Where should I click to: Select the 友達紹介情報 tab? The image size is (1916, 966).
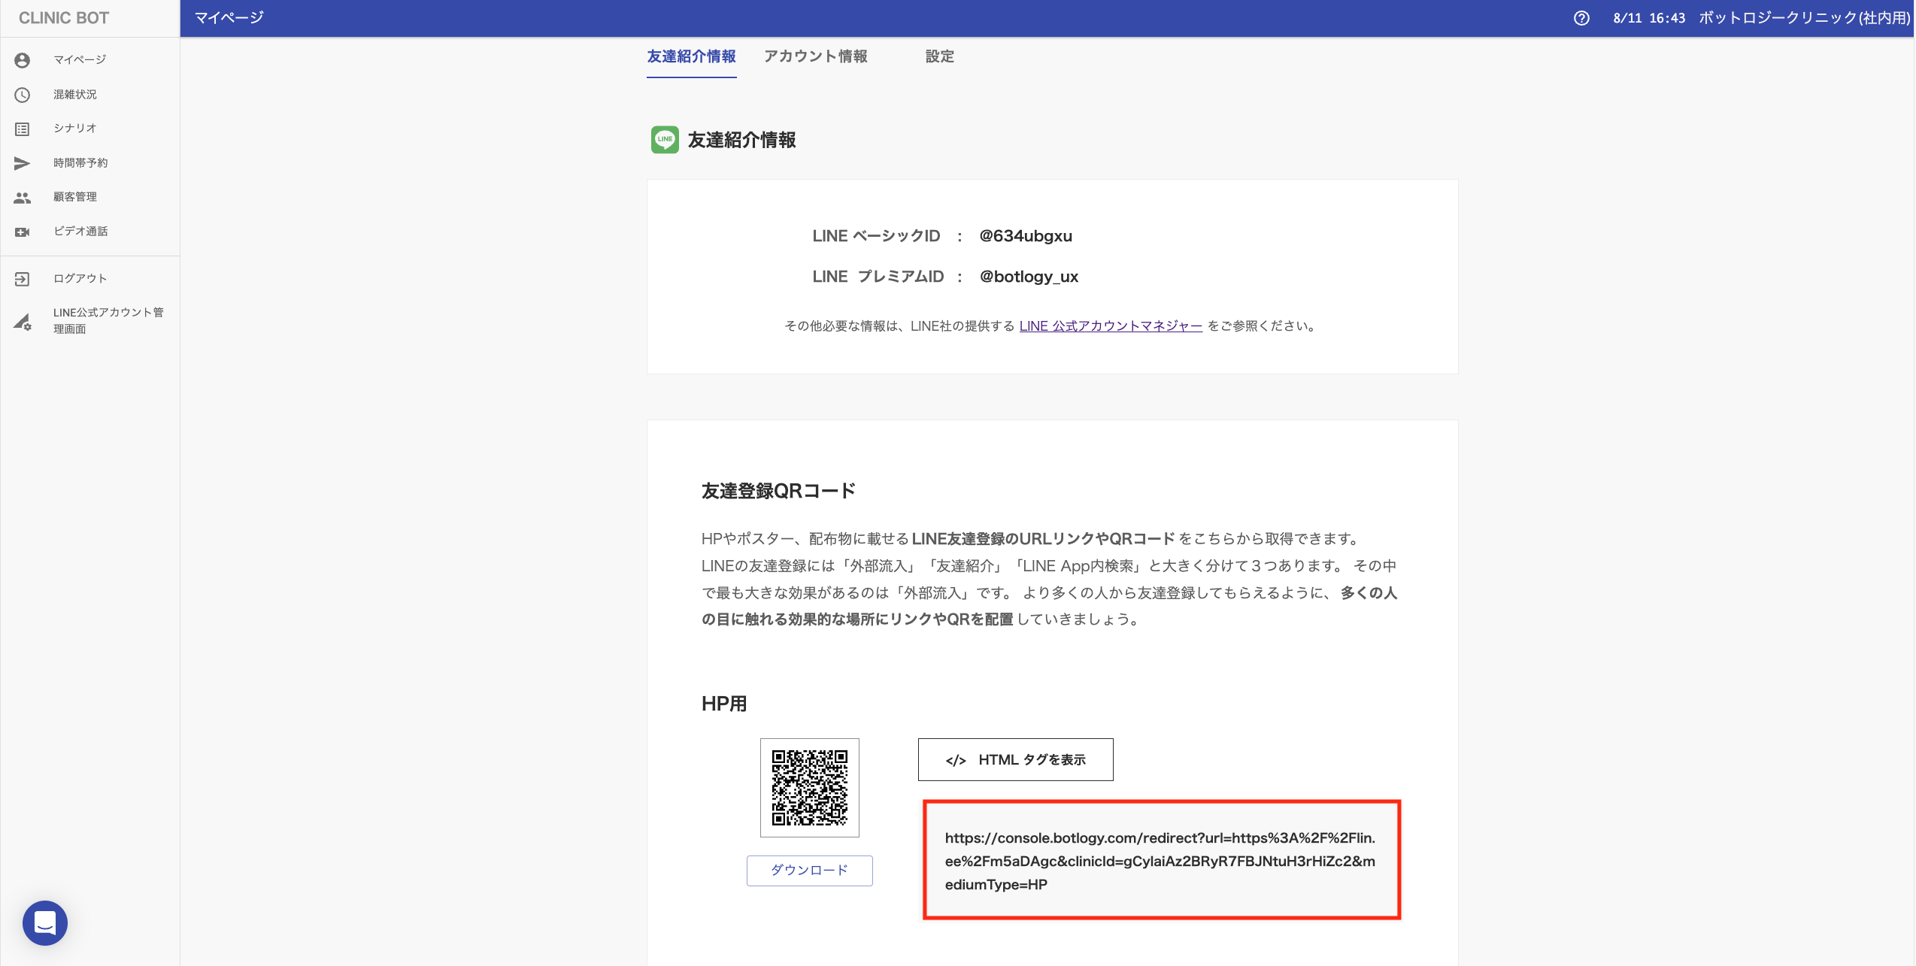[x=691, y=56]
